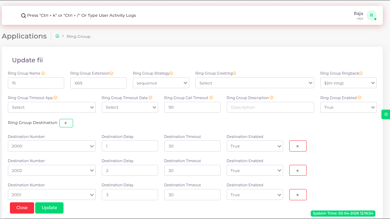Expand Destination Enabled dropdown for 2002
390x219 pixels.
(x=255, y=170)
